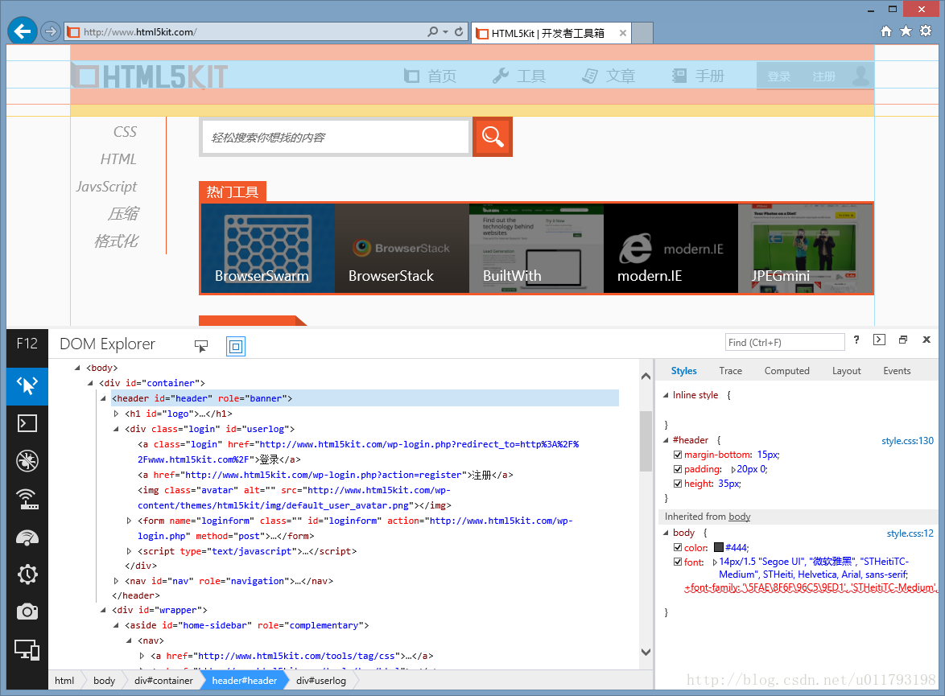Click the BrowserStack tool thumbnail
945x696 pixels.
pos(402,249)
